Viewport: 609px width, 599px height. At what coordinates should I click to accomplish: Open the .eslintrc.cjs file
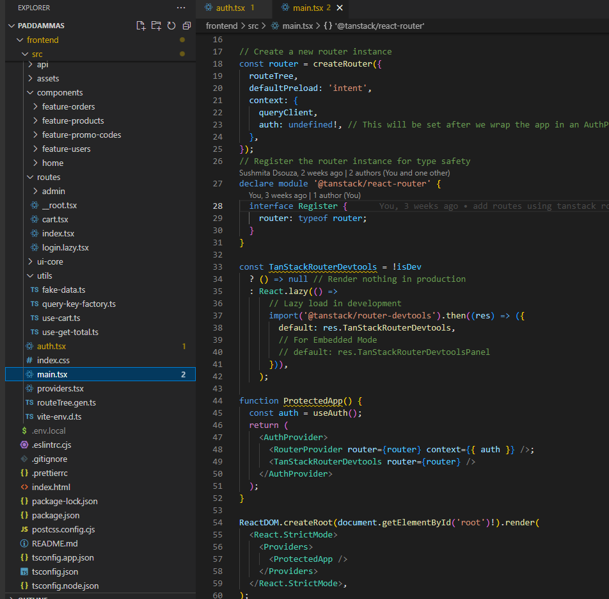point(52,445)
